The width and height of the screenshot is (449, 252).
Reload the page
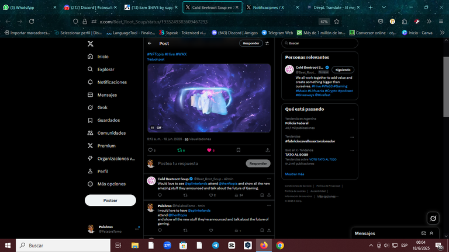click(x=32, y=22)
